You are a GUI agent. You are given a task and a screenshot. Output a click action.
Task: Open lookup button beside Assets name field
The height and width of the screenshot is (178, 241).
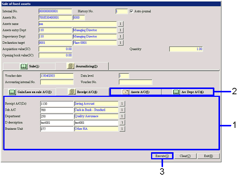[121, 24]
